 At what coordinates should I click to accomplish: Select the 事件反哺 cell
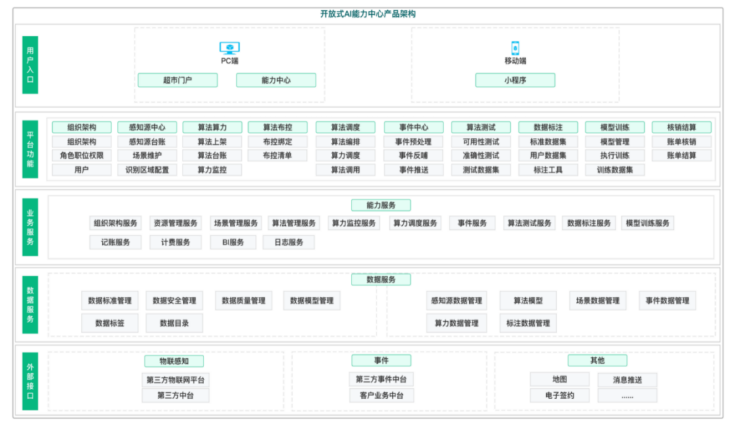coord(414,156)
